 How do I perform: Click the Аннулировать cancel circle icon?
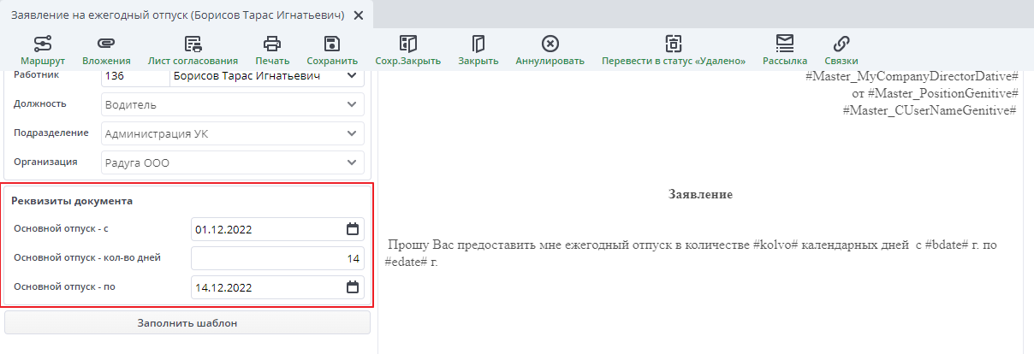(550, 43)
